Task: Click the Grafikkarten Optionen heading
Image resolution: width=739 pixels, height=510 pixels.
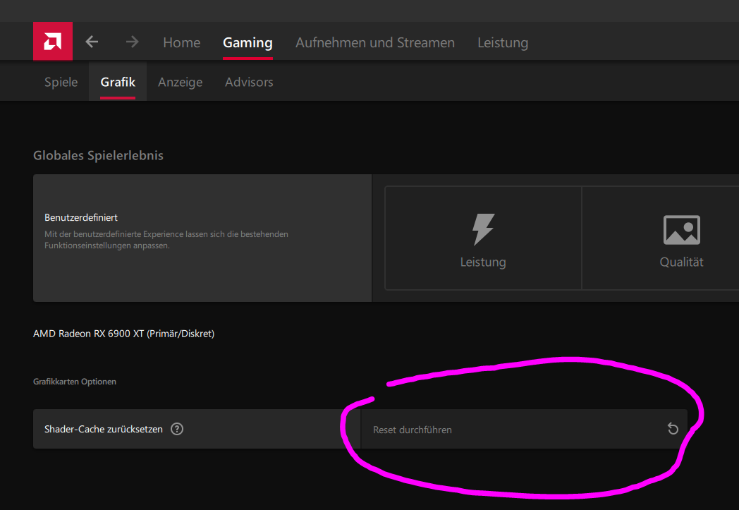Action: click(75, 382)
